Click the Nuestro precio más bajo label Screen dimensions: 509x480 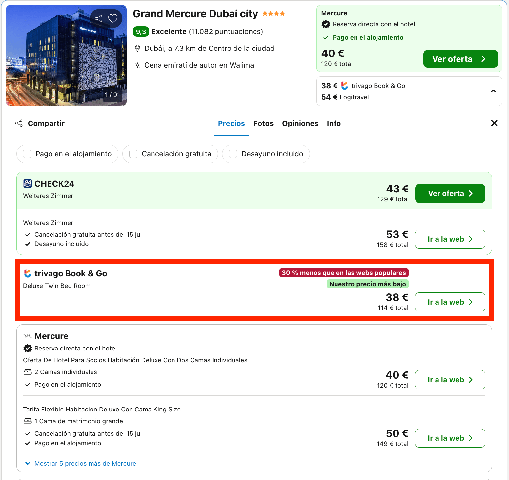tap(368, 284)
